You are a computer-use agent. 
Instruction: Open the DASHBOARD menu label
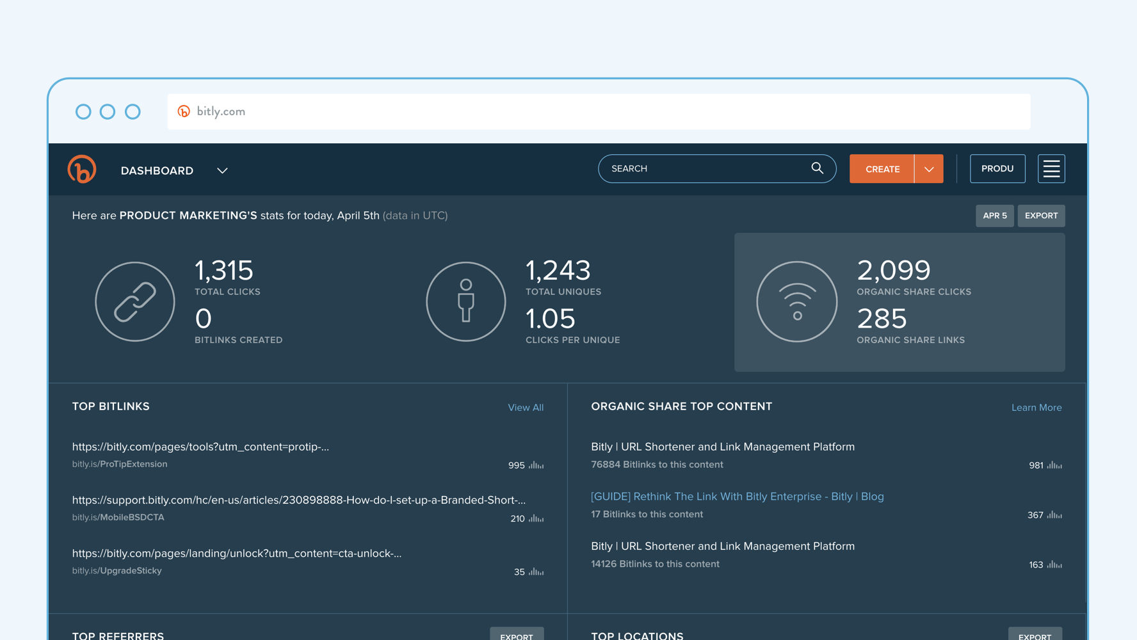tap(157, 171)
